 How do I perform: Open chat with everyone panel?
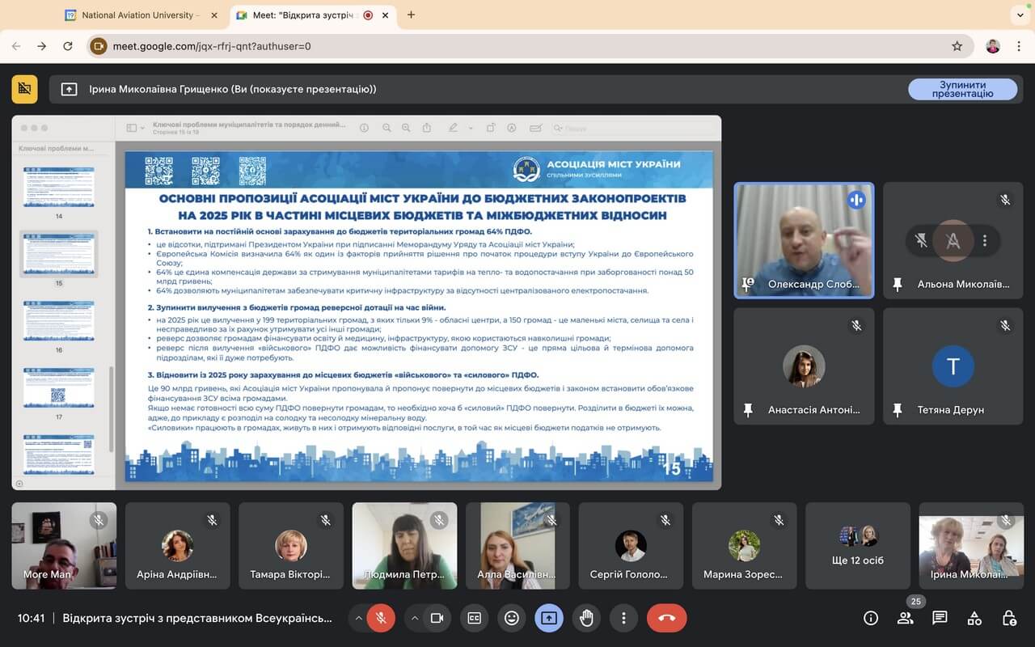tap(940, 618)
